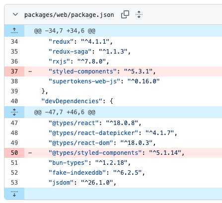222x203 pixels.
Task: Select line number 47
Action: tap(14, 123)
